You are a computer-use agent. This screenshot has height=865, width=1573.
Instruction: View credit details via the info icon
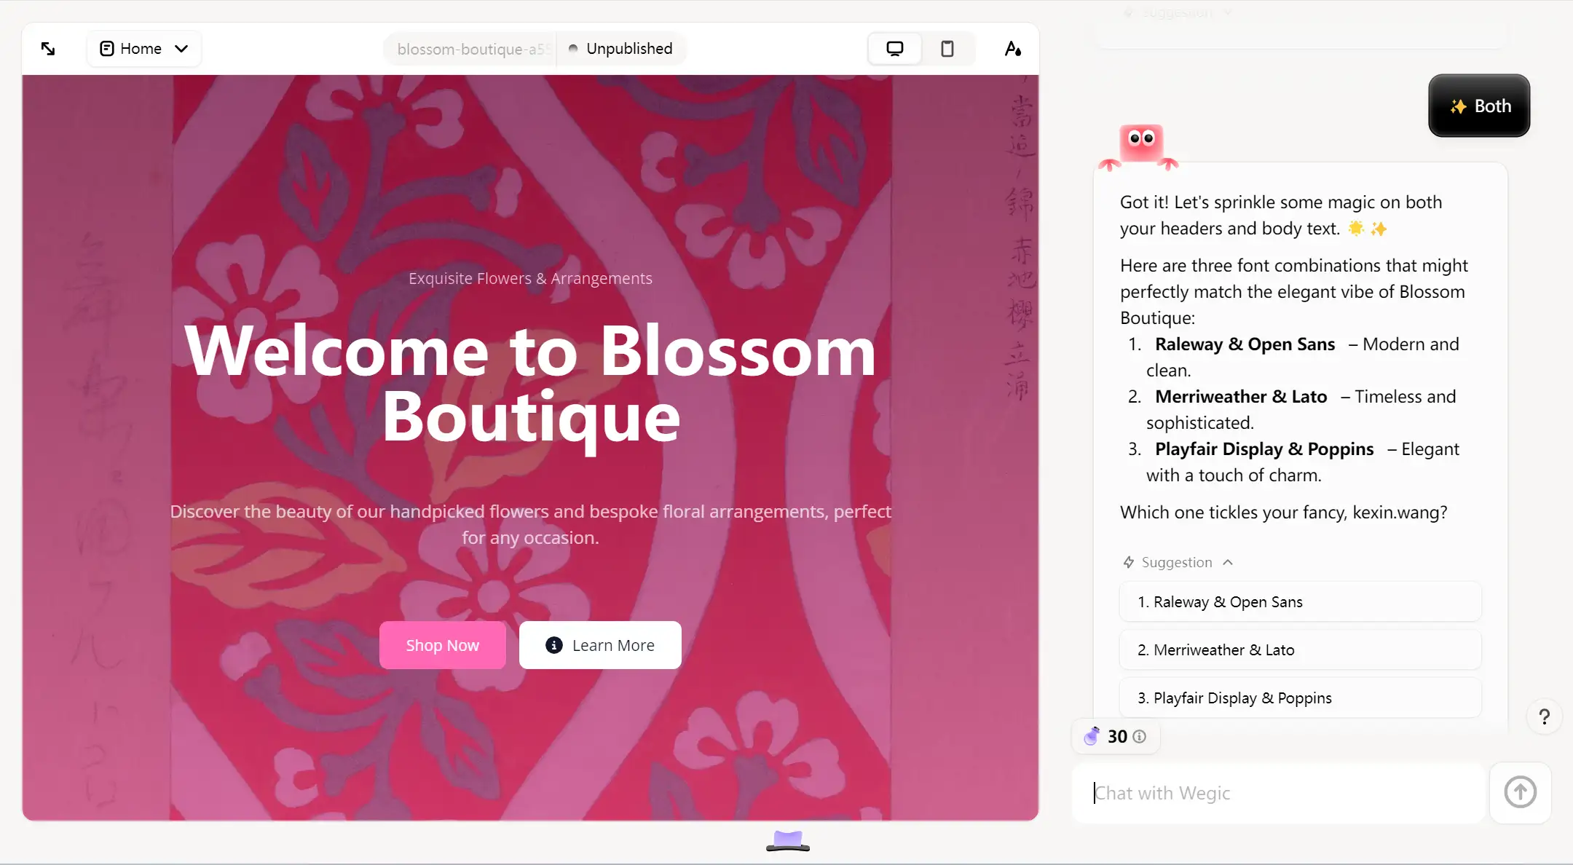click(1138, 736)
